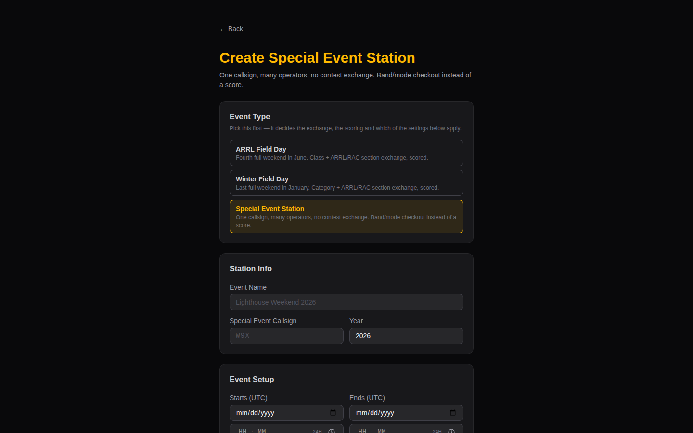The image size is (693, 433).
Task: Focus the Event Name input field
Action: click(346, 302)
